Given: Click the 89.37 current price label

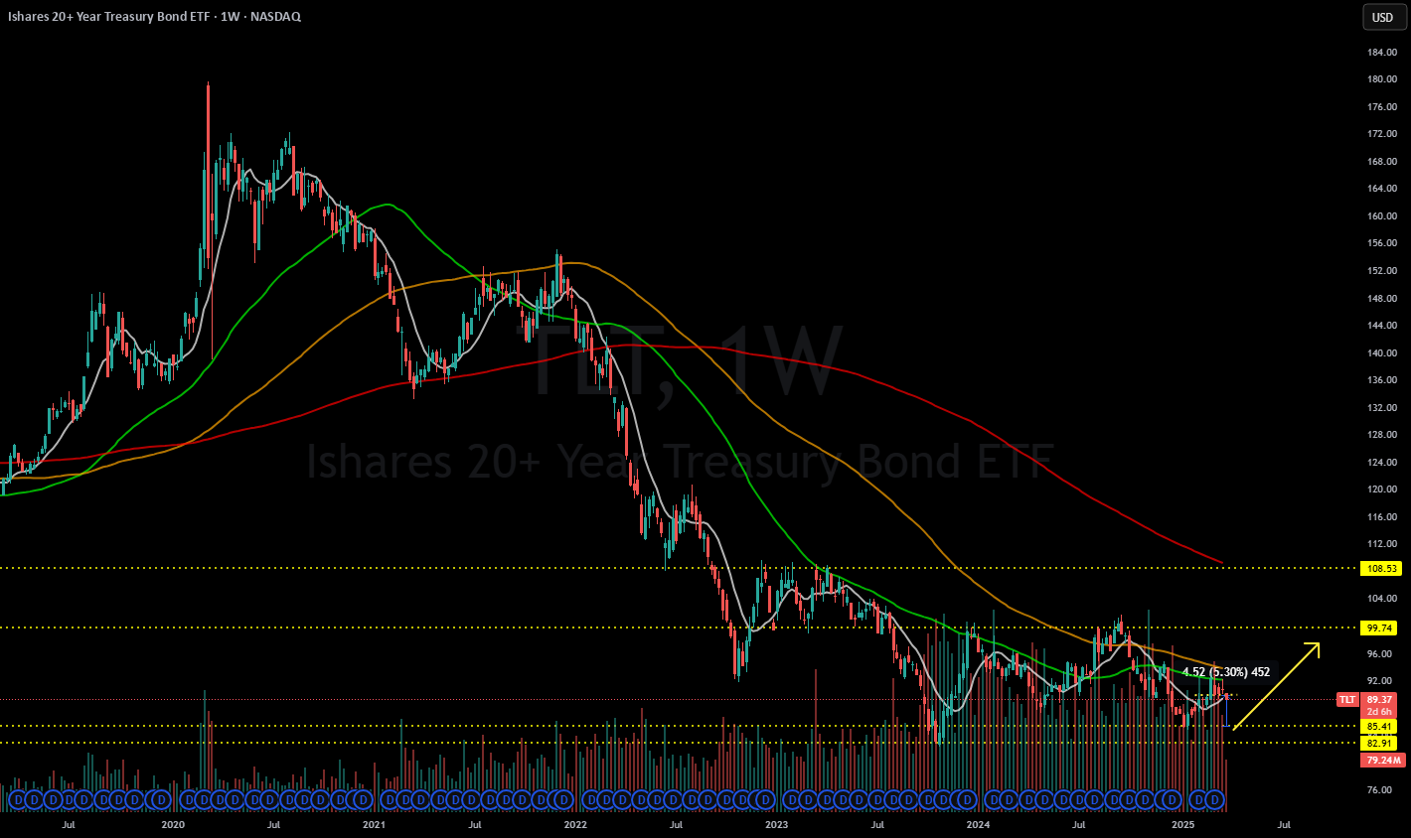Looking at the screenshot, I should [x=1380, y=699].
